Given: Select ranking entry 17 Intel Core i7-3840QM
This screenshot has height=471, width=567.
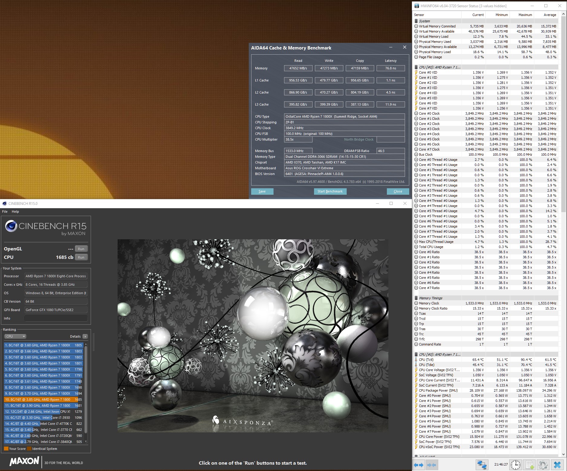Looking at the screenshot, I should pyautogui.click(x=44, y=442).
